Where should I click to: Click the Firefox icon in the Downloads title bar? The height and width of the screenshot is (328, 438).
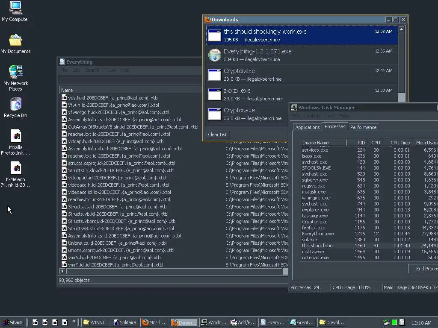click(x=207, y=20)
